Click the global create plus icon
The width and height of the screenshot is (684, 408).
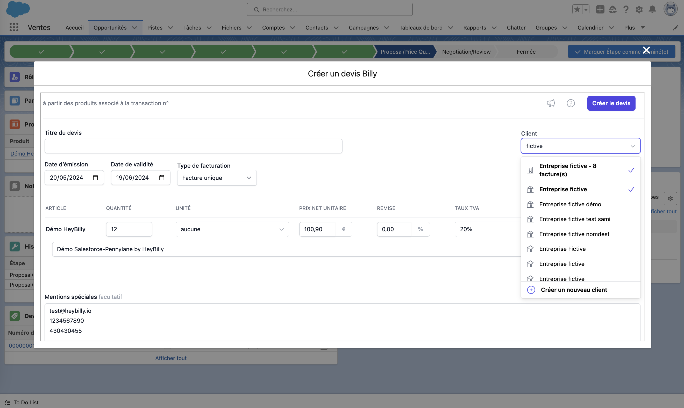pos(600,9)
